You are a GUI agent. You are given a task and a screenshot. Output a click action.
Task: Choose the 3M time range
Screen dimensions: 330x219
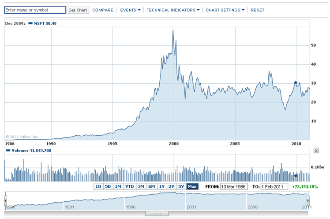(x=141, y=186)
